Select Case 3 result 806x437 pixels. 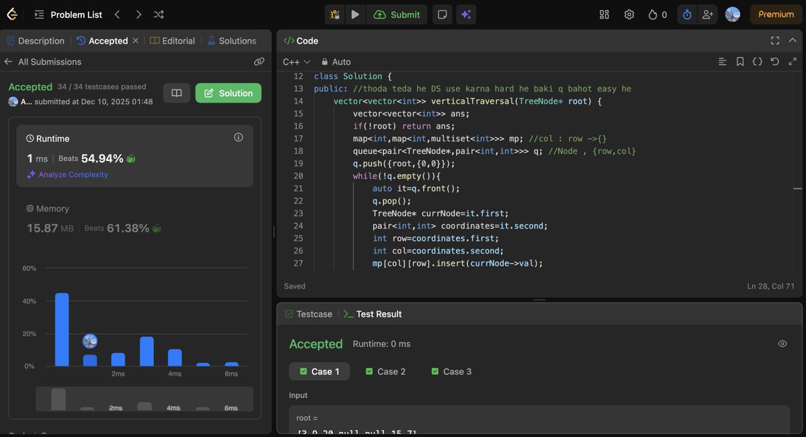pyautogui.click(x=451, y=372)
